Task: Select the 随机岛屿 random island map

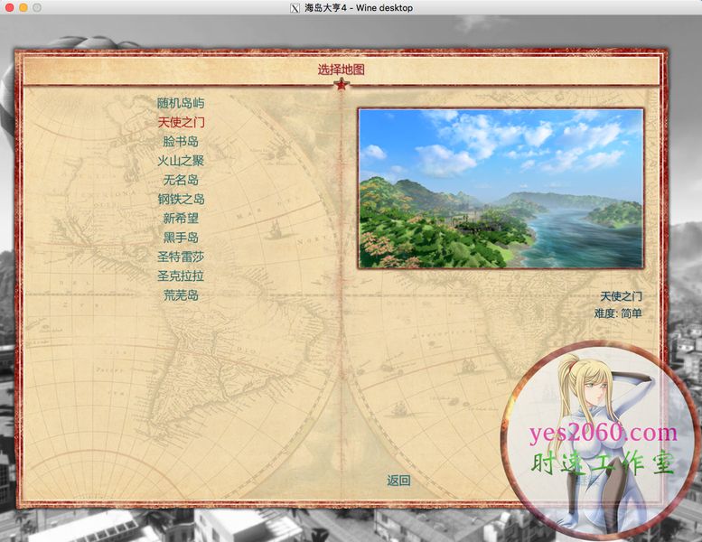Action: tap(181, 103)
